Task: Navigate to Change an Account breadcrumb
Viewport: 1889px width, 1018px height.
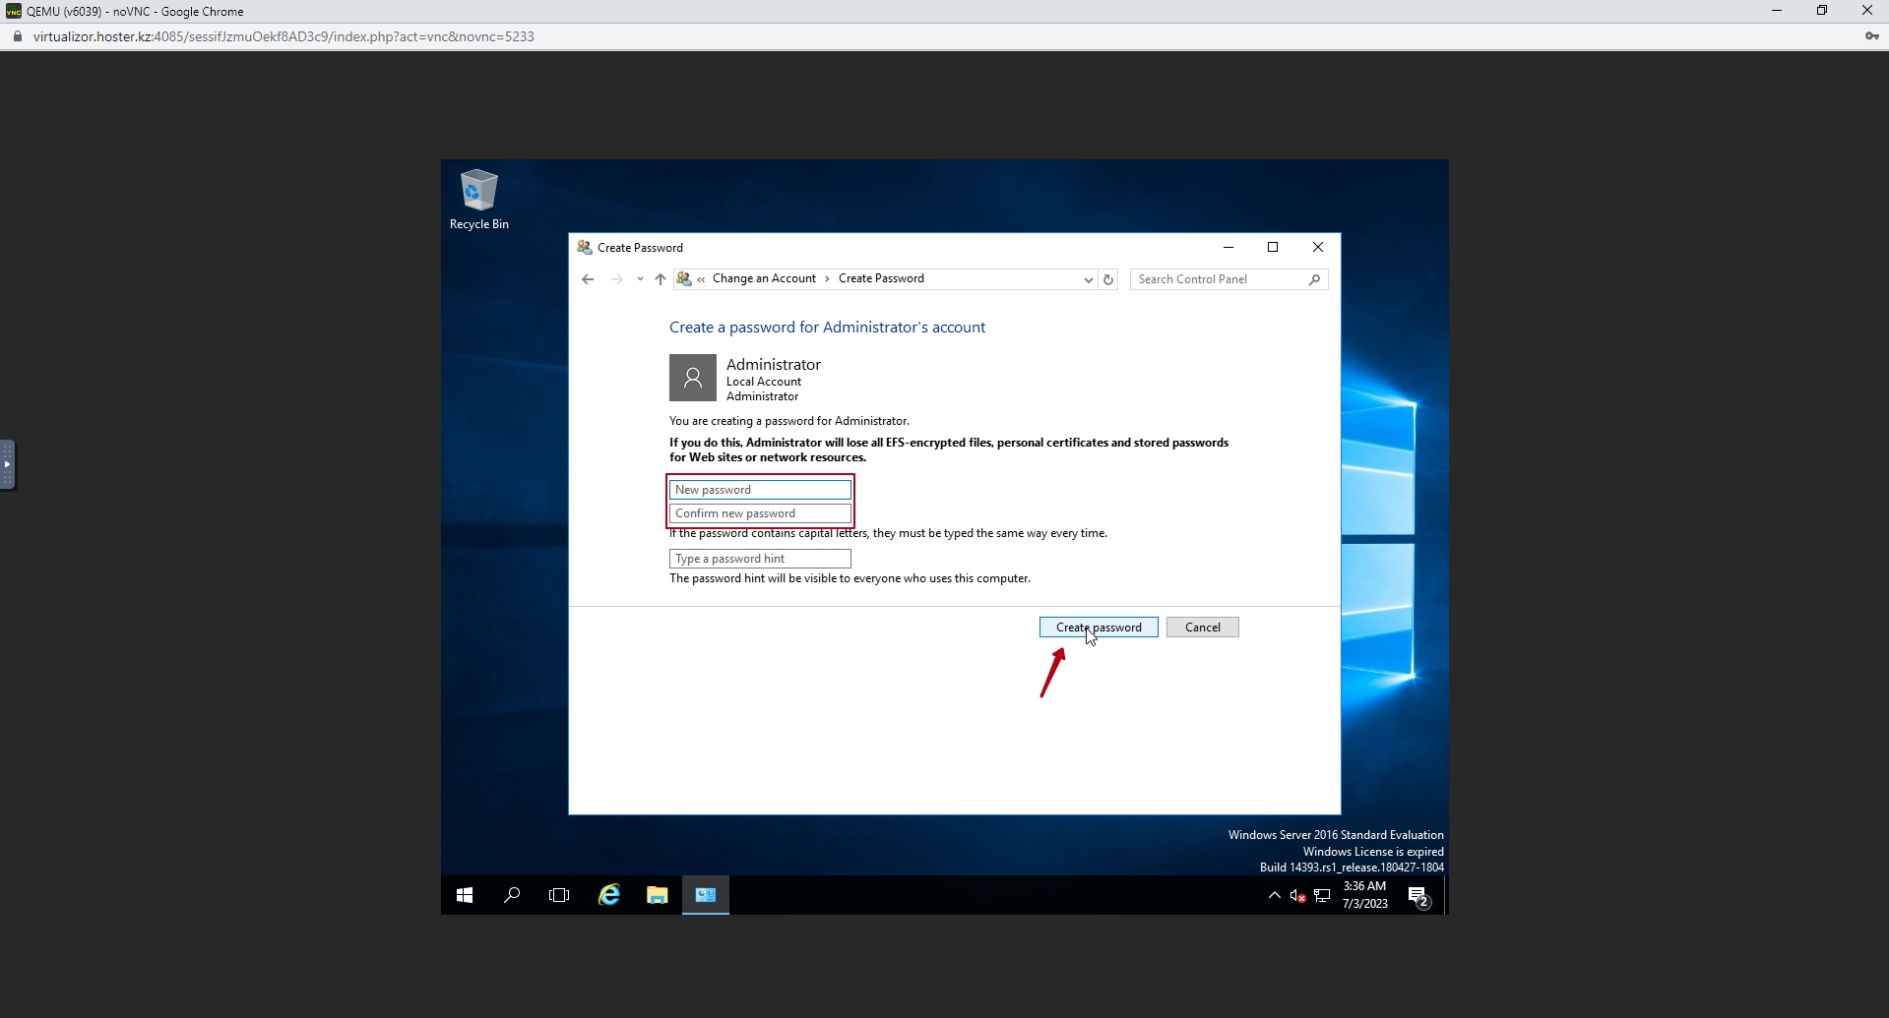Action: [x=764, y=278]
